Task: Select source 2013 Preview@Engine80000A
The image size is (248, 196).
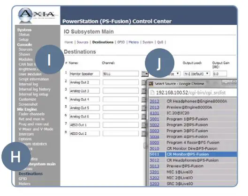Action: pos(193,107)
